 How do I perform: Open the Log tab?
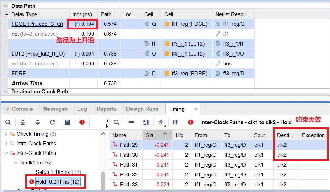coord(82,109)
